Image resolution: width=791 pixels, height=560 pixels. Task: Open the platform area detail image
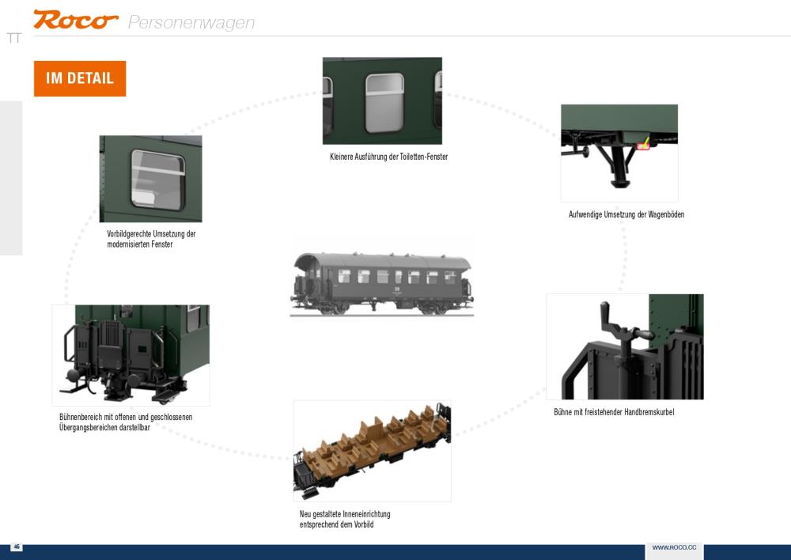pyautogui.click(x=131, y=355)
